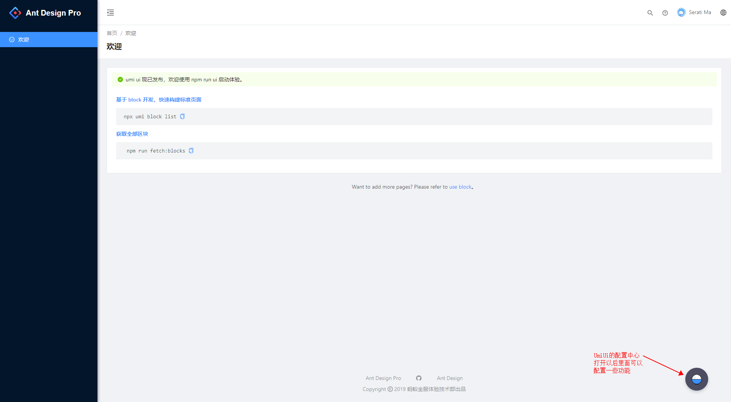Click the 'Copyright 2019 蚂蚁金服体验技术部出品' footer text
The height and width of the screenshot is (402, 731).
[x=414, y=389]
